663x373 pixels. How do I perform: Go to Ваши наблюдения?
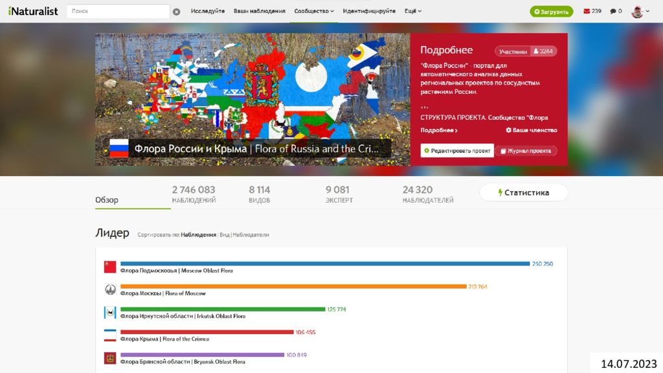coord(259,11)
